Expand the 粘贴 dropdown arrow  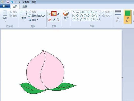(5, 21)
